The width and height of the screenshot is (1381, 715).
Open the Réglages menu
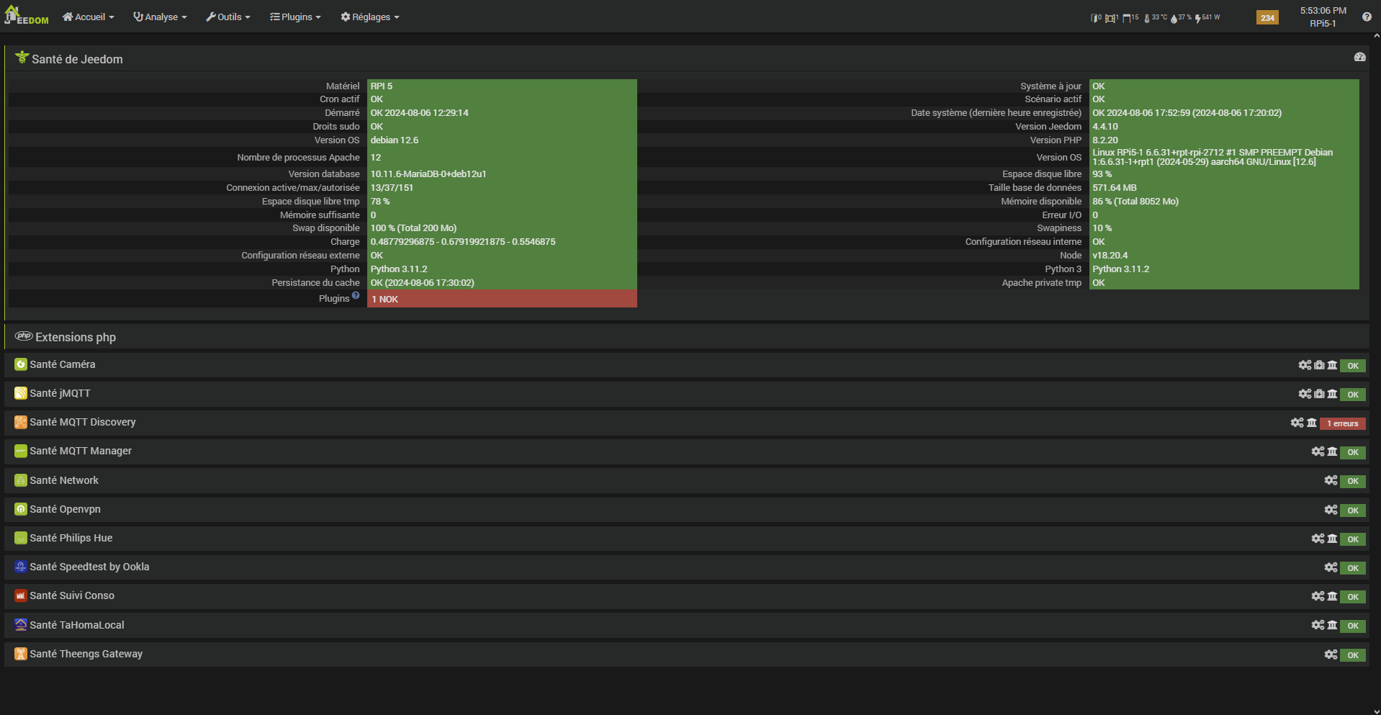[x=370, y=17]
